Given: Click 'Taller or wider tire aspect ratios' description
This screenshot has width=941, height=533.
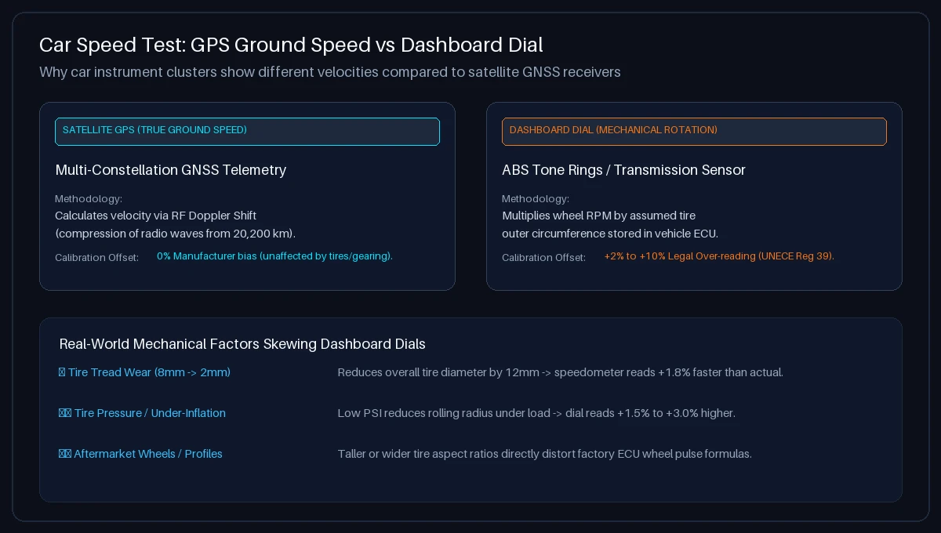Looking at the screenshot, I should (544, 454).
